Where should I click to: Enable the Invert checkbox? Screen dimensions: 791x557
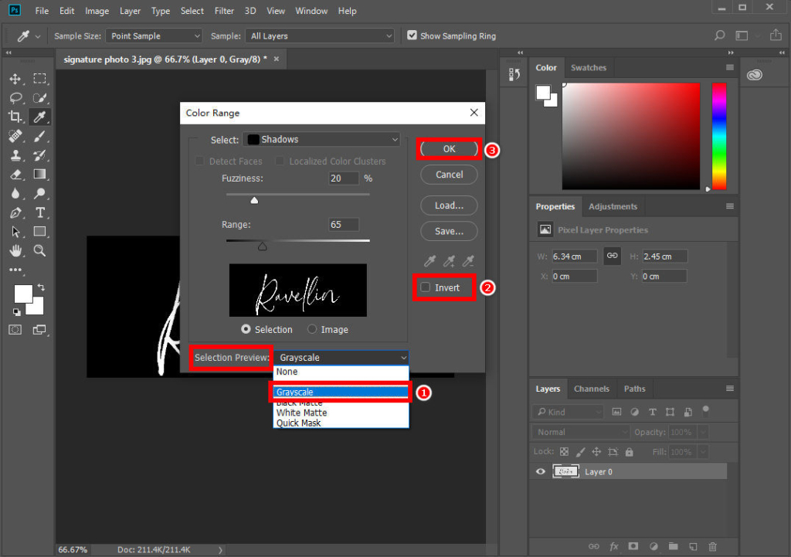click(x=426, y=287)
